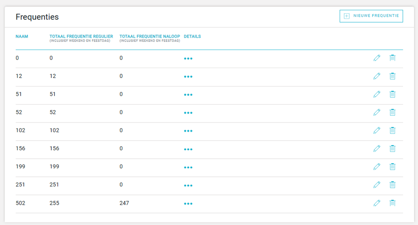Expand details dots for row 199

point(188,168)
